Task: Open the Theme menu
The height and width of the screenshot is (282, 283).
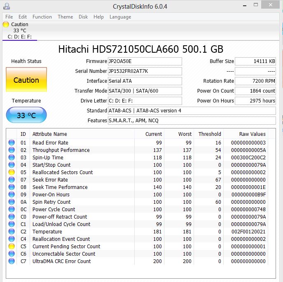Action: tap(65, 17)
